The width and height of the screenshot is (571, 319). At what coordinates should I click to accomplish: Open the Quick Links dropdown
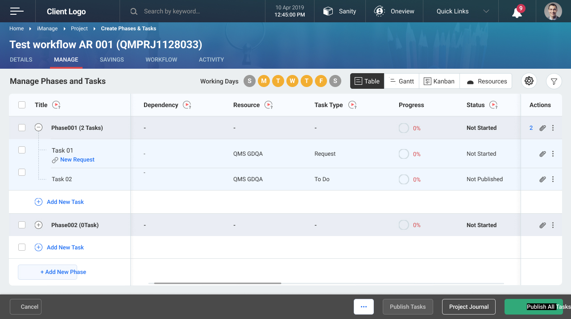pos(463,12)
